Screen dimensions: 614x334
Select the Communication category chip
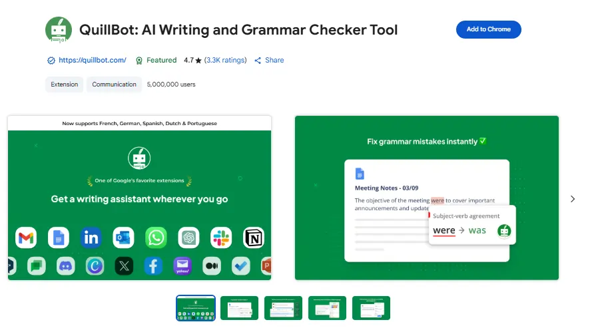click(x=114, y=84)
